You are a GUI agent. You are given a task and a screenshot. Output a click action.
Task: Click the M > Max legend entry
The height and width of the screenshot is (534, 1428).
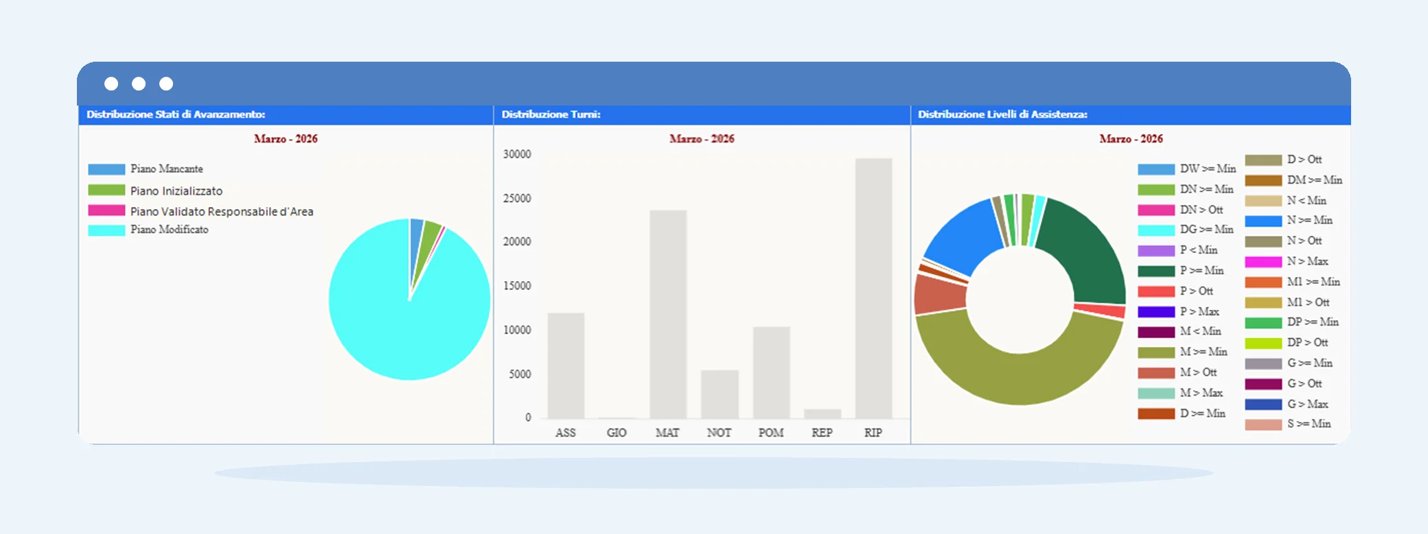(x=1181, y=393)
